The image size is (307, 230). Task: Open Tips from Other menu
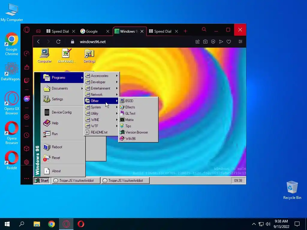click(139, 126)
